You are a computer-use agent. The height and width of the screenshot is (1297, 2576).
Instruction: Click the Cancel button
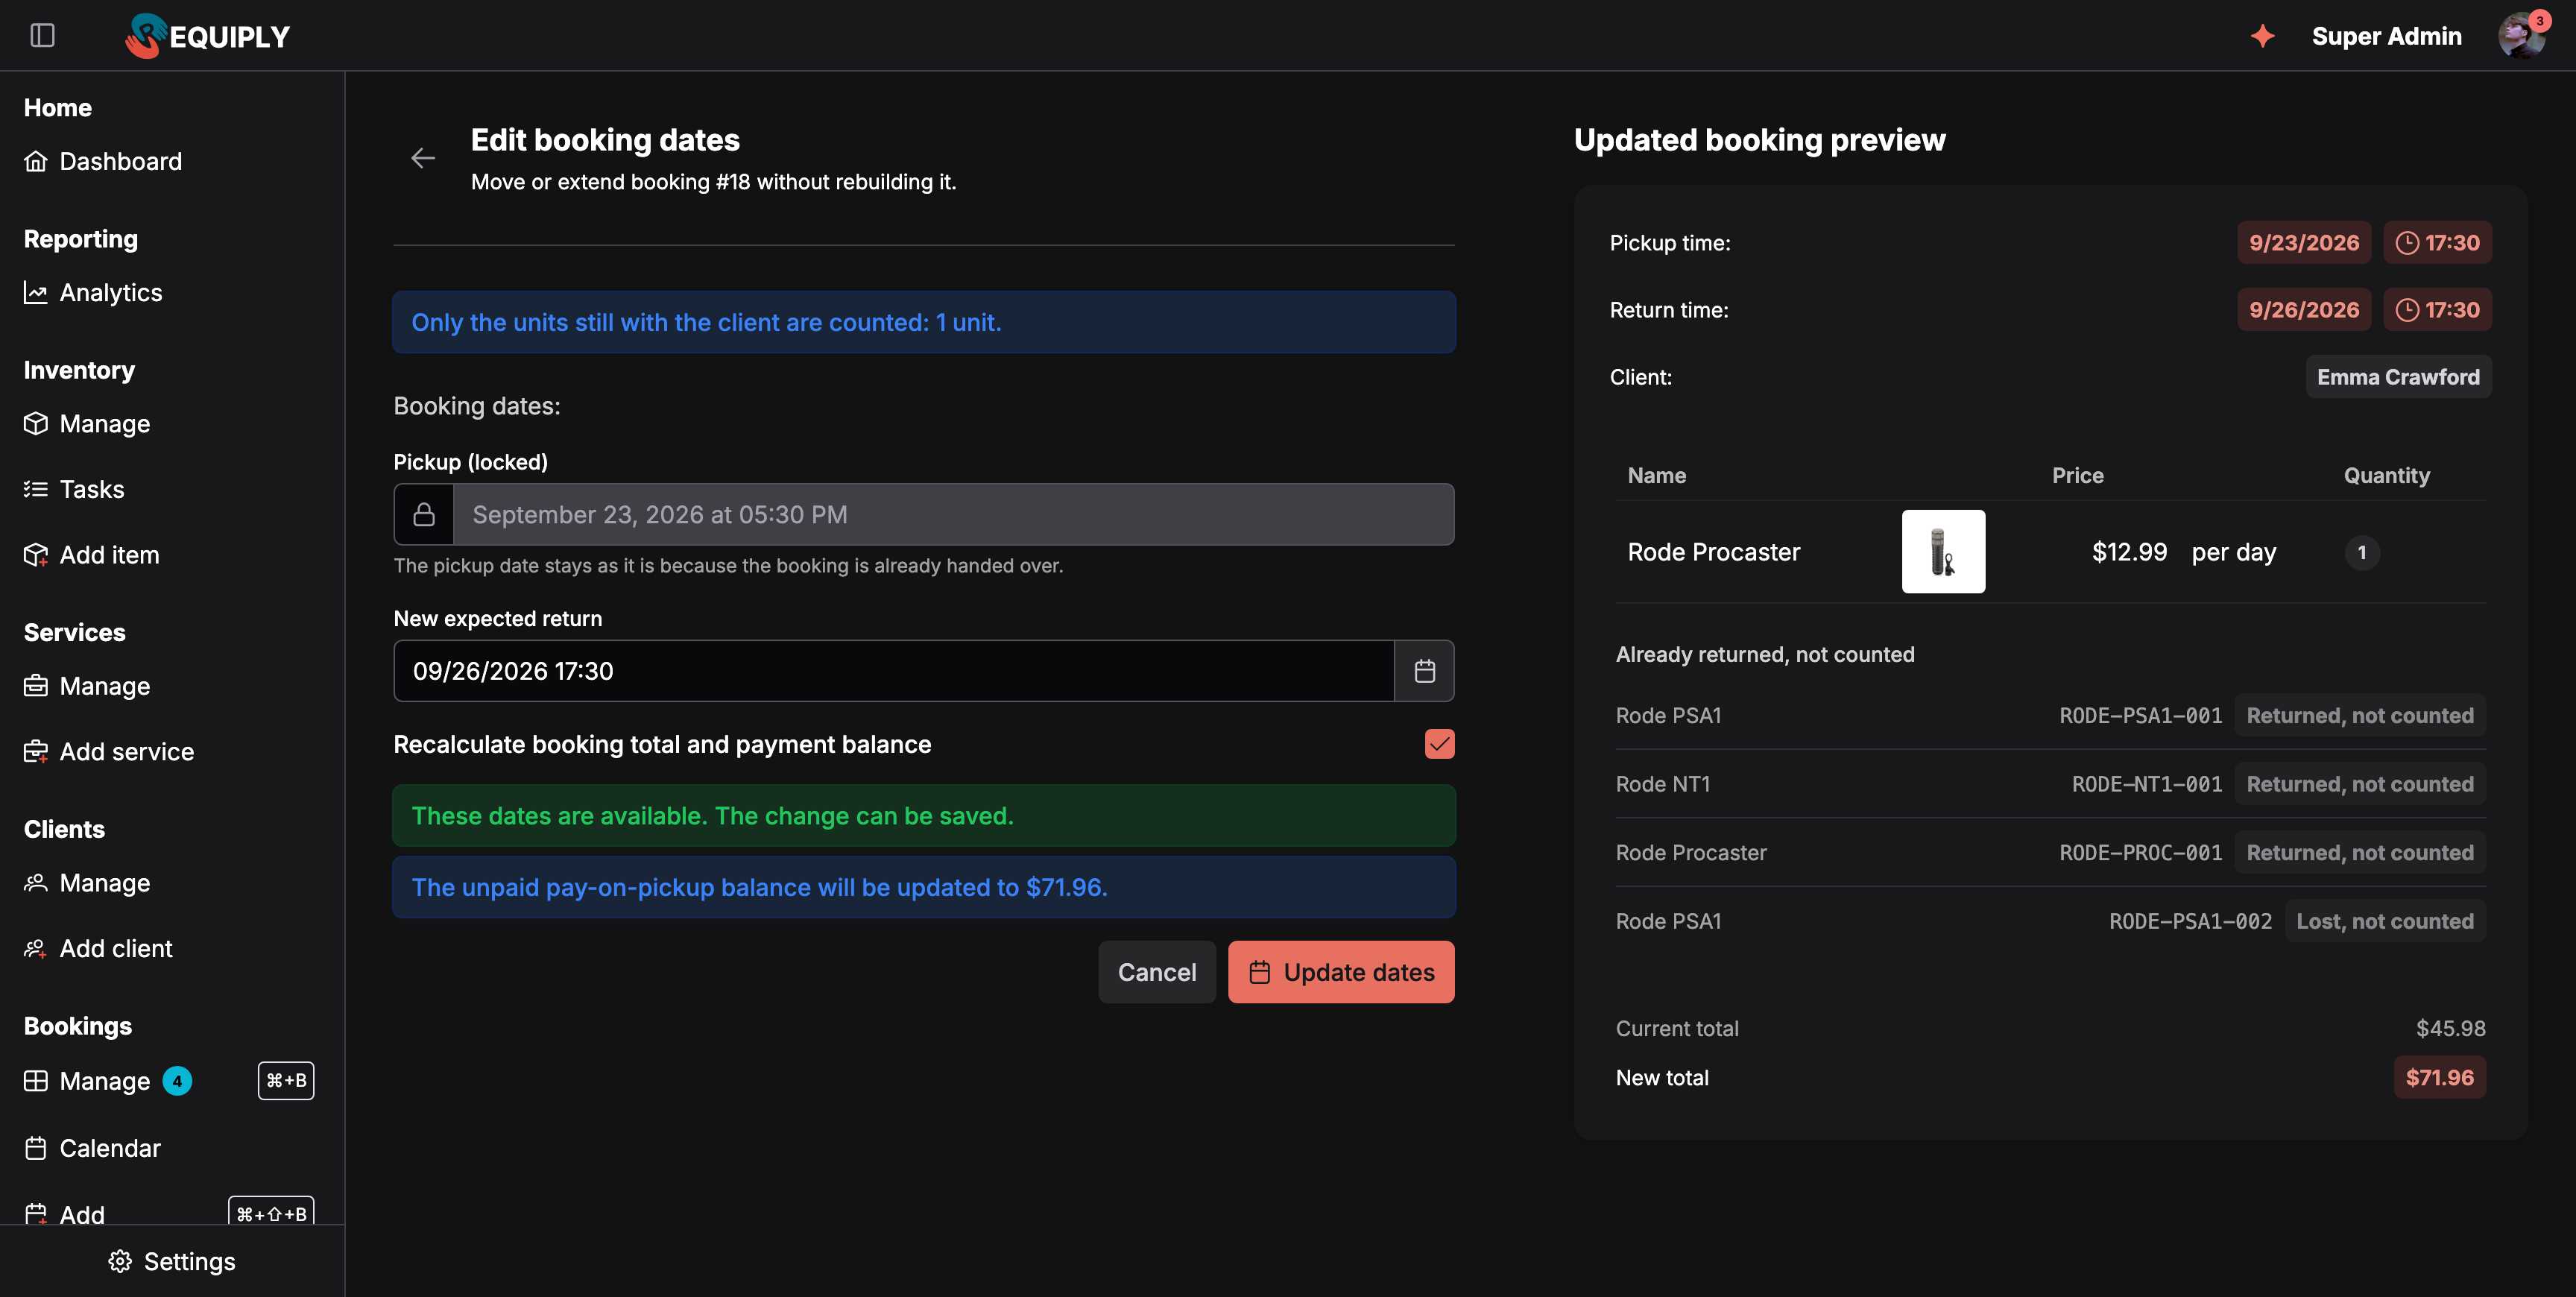tap(1157, 972)
